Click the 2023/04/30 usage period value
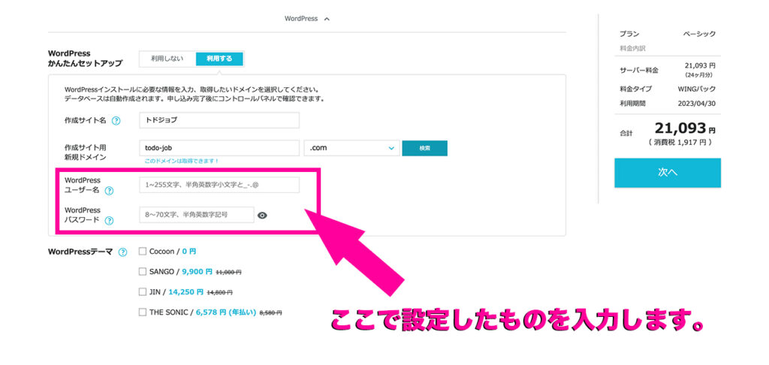769x365 pixels. 696,104
